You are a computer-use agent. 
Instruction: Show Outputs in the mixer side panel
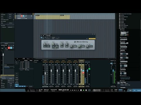pos(17,79)
